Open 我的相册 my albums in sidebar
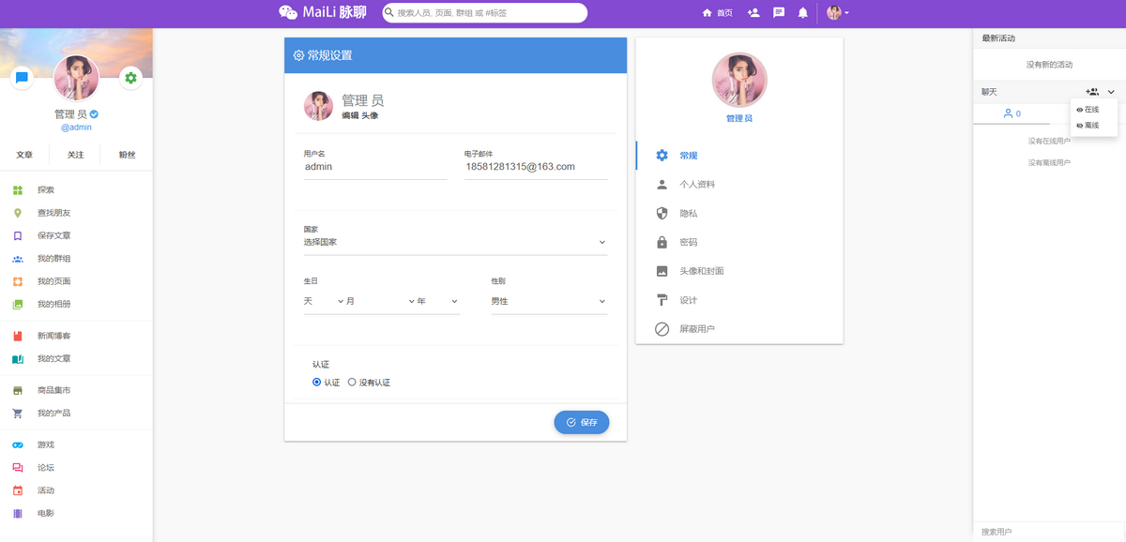 (76, 305)
